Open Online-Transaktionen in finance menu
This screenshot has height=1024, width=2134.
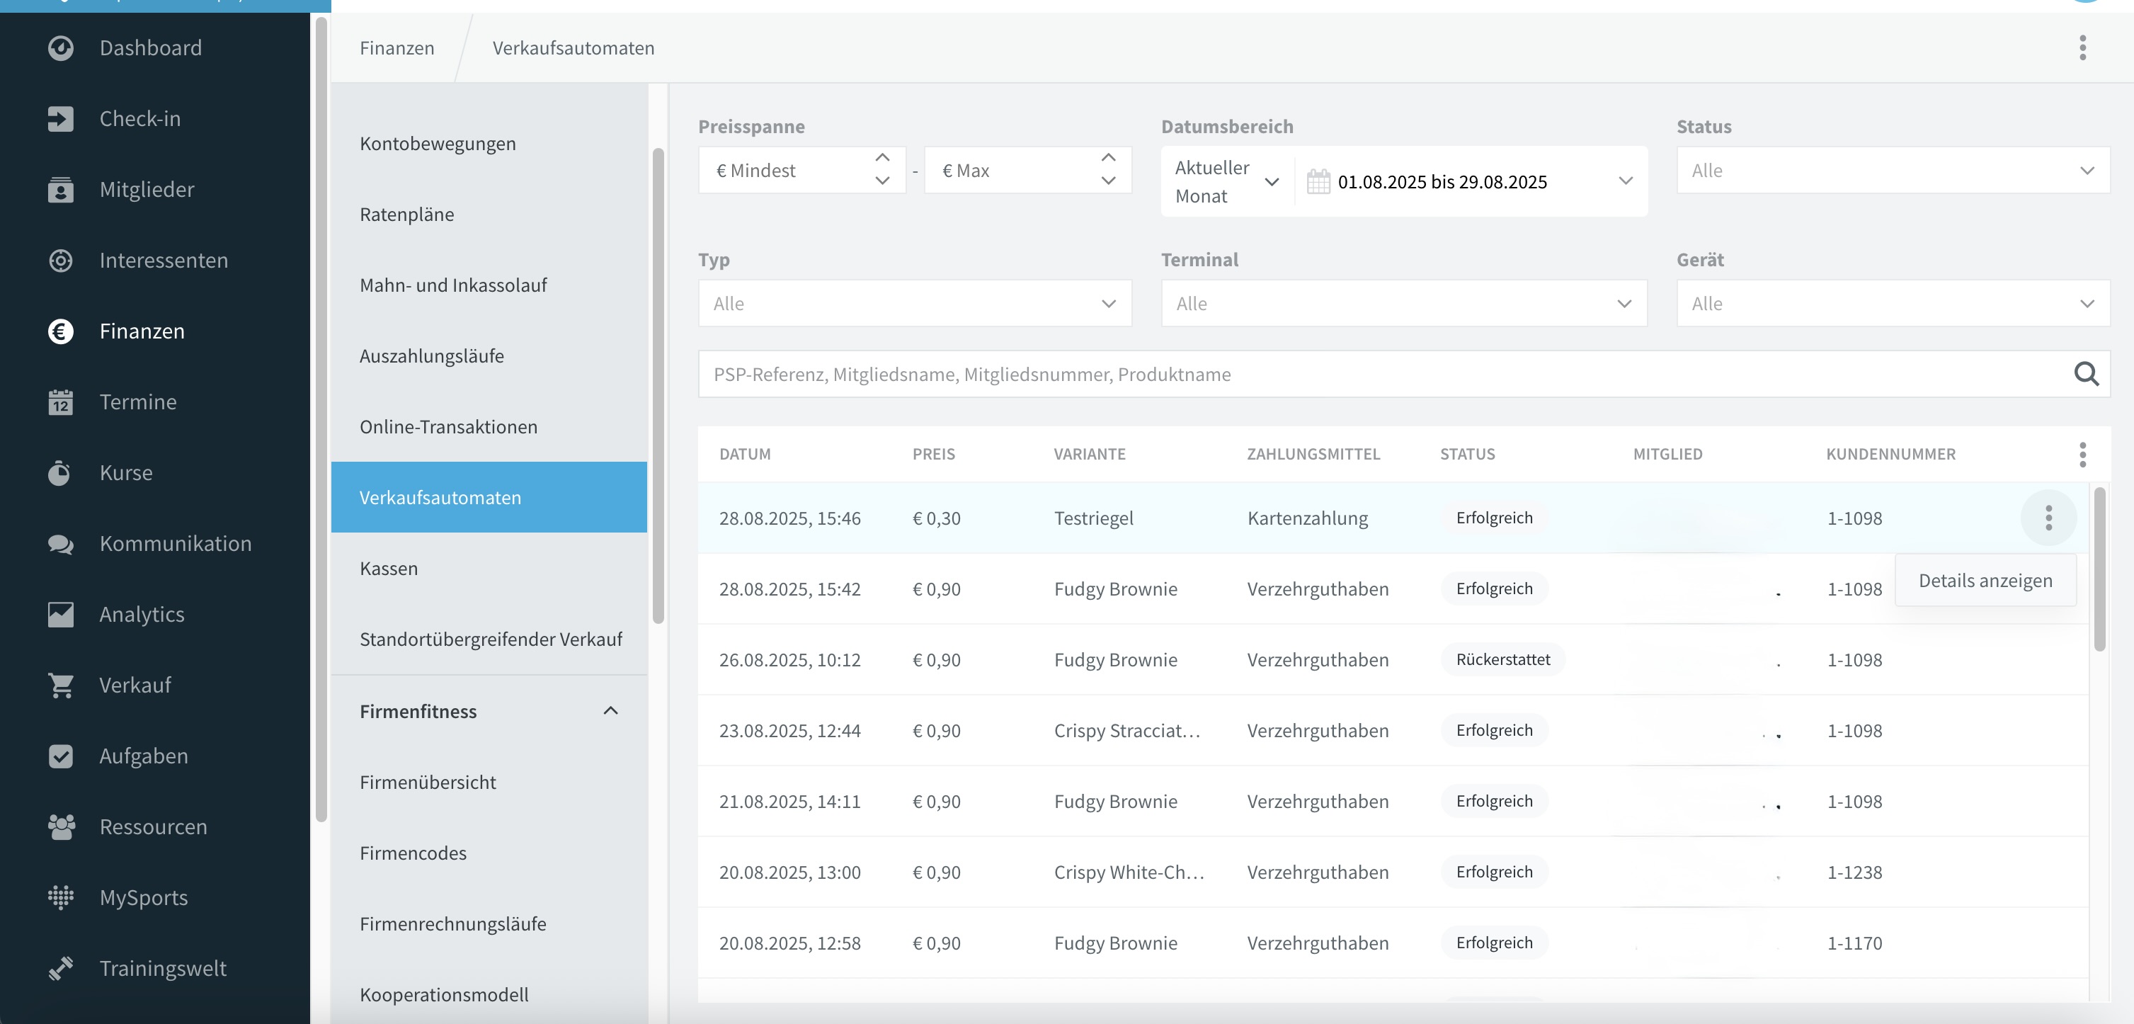pos(448,426)
